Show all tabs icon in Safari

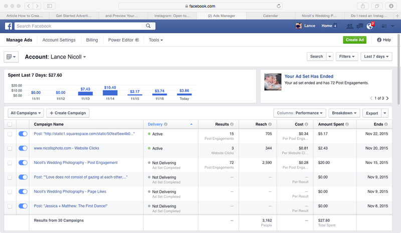coord(377,6)
